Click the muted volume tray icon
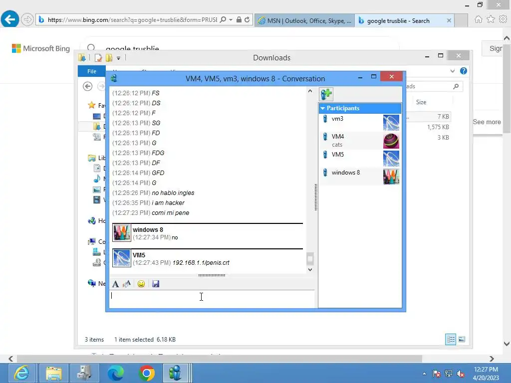The image size is (511, 383). (x=461, y=374)
